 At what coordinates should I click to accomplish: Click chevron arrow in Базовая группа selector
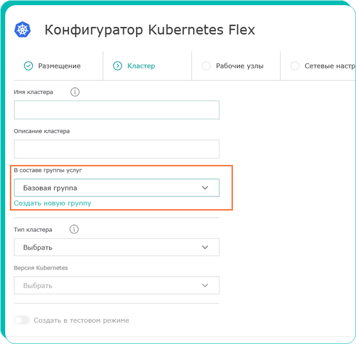[205, 188]
